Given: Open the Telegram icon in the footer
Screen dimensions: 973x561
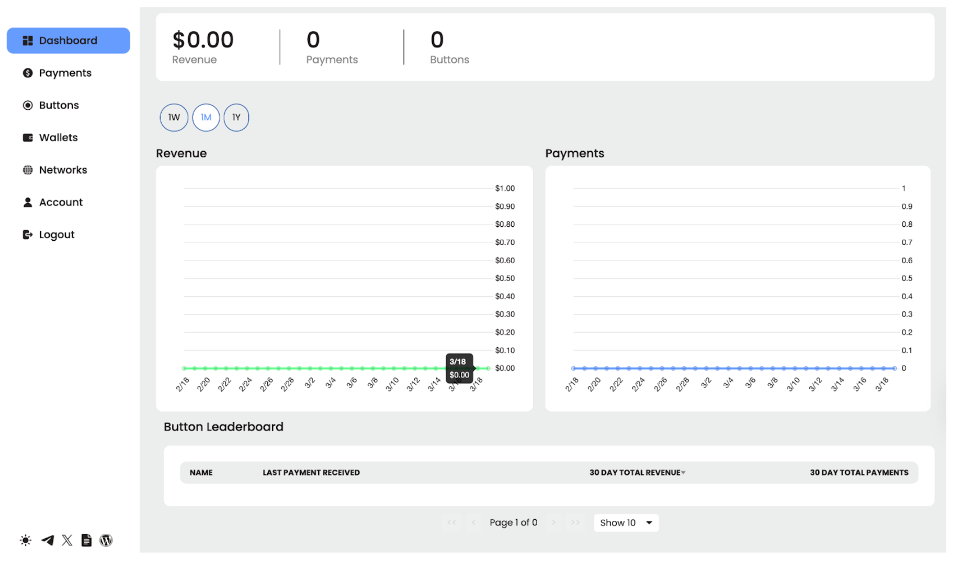Looking at the screenshot, I should point(47,540).
